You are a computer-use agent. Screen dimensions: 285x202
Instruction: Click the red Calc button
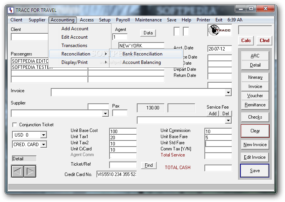click(246, 41)
